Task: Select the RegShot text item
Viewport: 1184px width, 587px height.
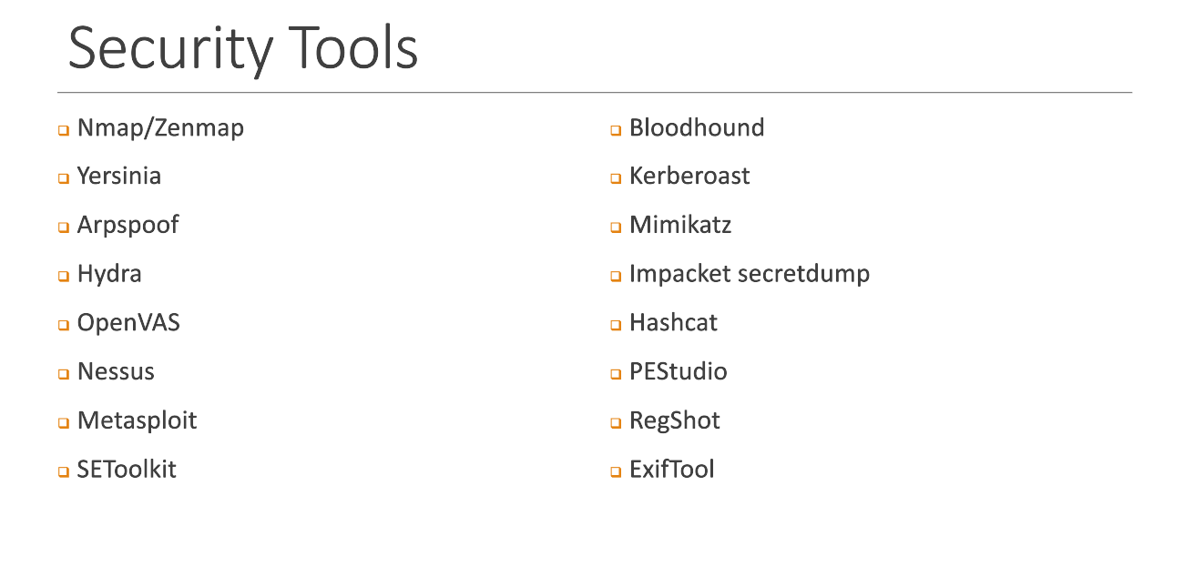Action: 675,420
